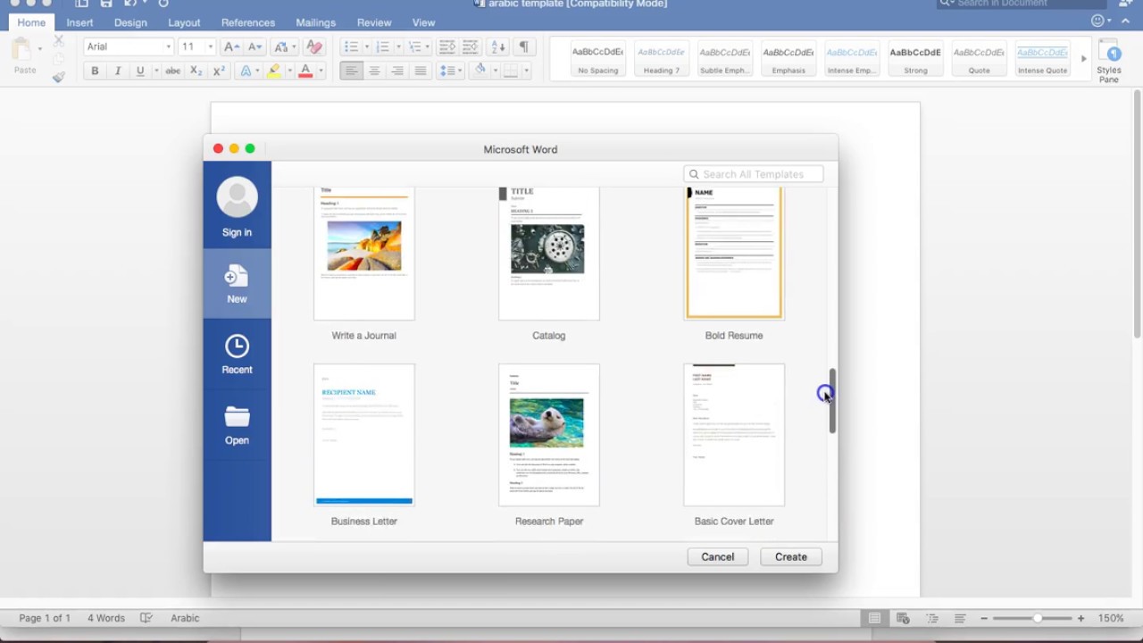Clear formatting with the eraser A icon

(x=313, y=46)
